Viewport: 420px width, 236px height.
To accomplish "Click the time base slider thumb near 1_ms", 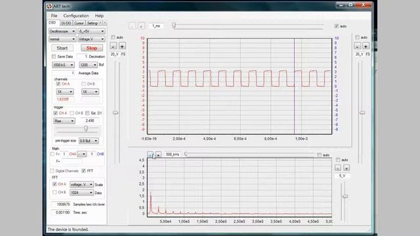I will pyautogui.click(x=174, y=26).
